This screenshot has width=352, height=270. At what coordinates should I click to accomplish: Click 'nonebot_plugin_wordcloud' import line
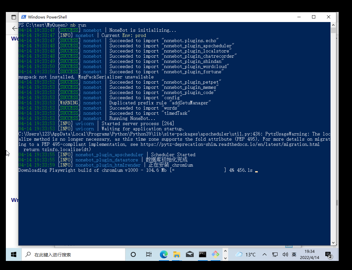click(124, 66)
